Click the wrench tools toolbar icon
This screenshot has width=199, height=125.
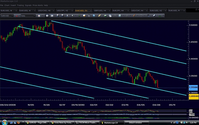click(115, 16)
